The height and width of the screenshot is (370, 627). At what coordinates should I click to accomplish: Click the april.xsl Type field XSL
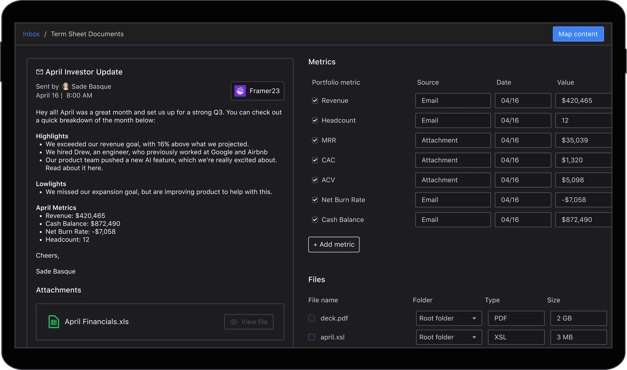(x=516, y=337)
